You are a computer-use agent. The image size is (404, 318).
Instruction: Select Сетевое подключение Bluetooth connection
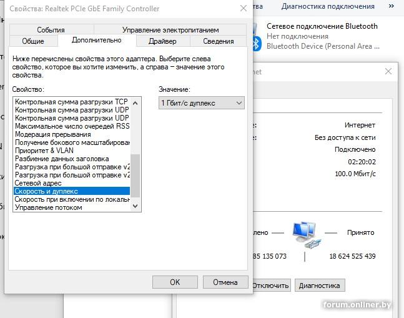pyautogui.click(x=322, y=36)
